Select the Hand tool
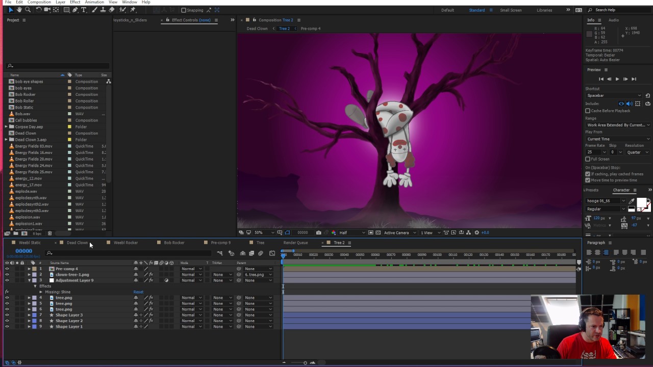 (x=19, y=10)
